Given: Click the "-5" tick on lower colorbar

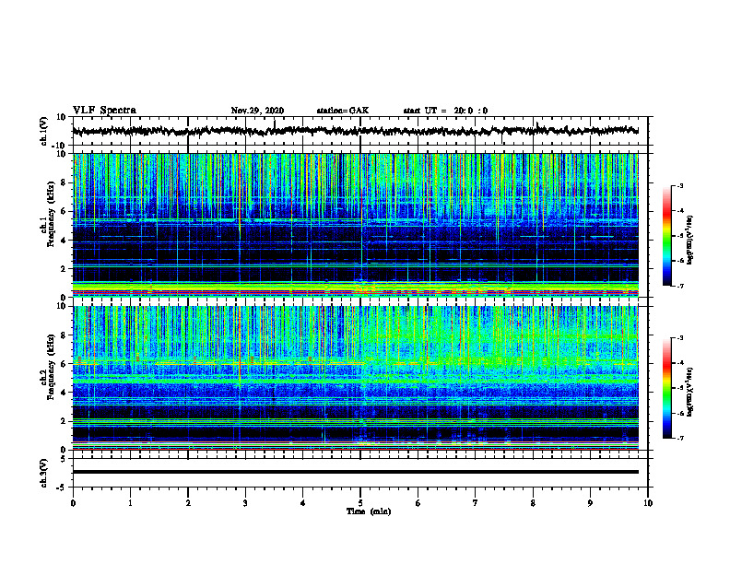Looking at the screenshot, I should pos(680,388).
